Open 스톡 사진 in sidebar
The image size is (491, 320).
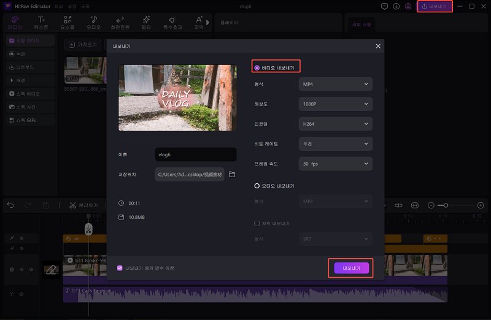[30, 107]
